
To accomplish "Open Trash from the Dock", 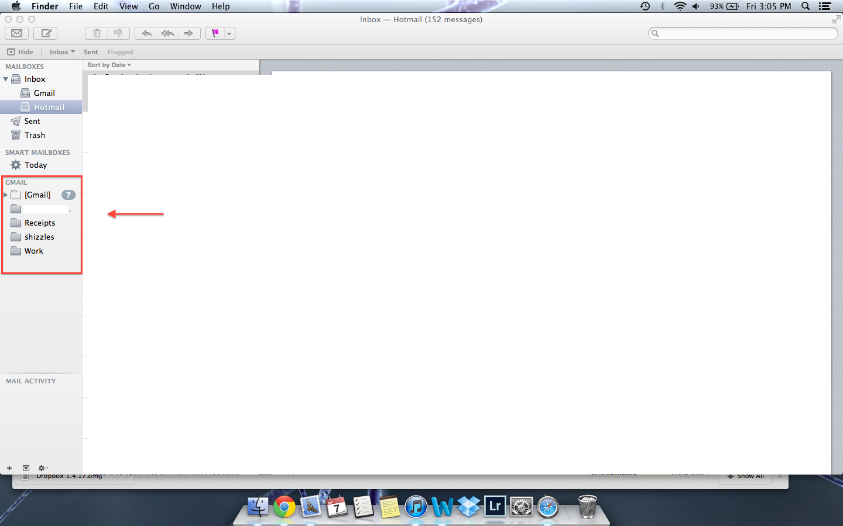I will [587, 506].
